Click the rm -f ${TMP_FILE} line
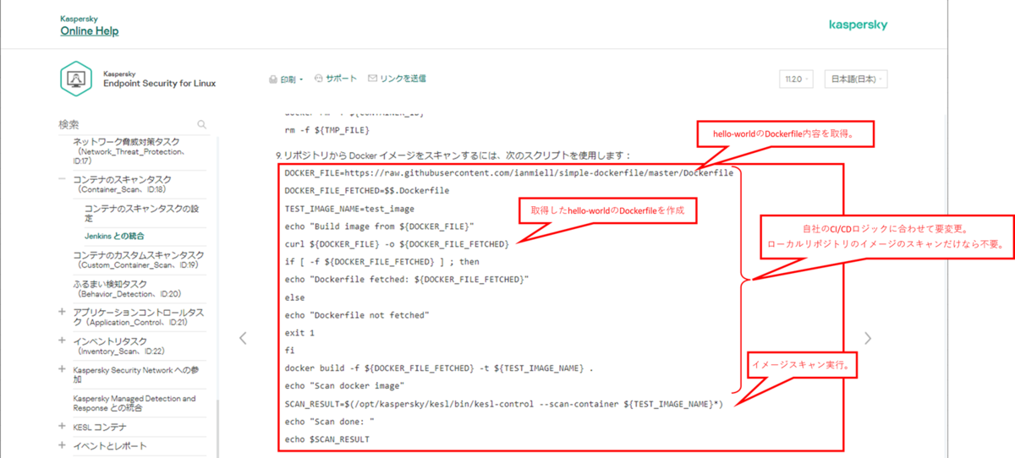Viewport: 1015px width, 458px height. pos(327,130)
